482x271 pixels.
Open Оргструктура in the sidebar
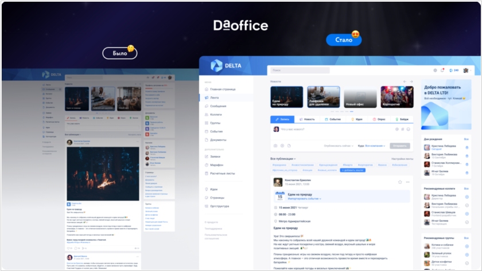(217, 206)
